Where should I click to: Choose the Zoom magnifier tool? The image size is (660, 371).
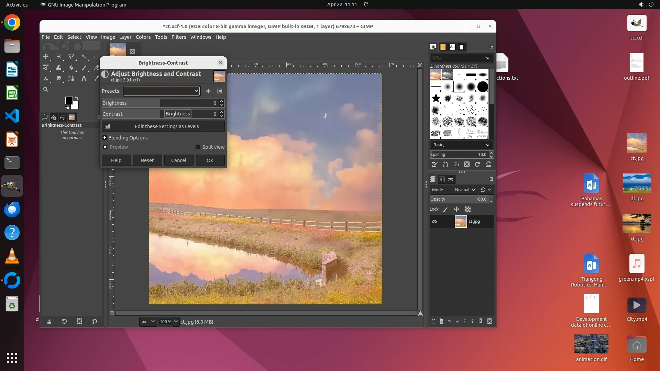46,89
